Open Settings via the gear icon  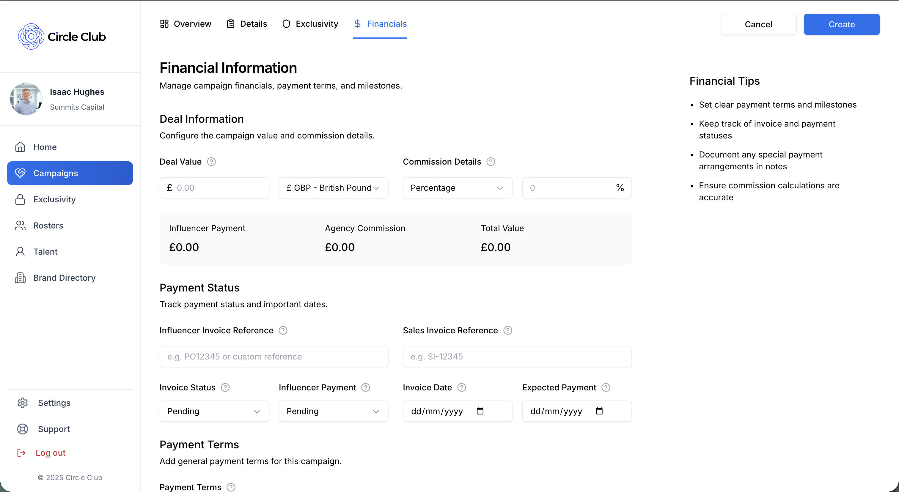(22, 403)
